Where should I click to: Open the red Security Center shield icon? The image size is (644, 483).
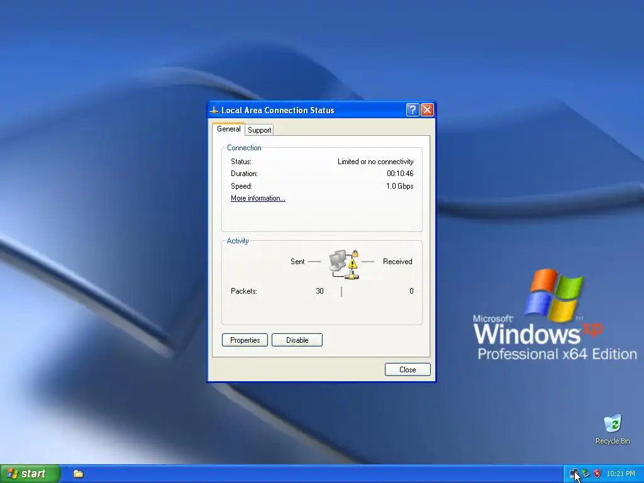[x=597, y=474]
